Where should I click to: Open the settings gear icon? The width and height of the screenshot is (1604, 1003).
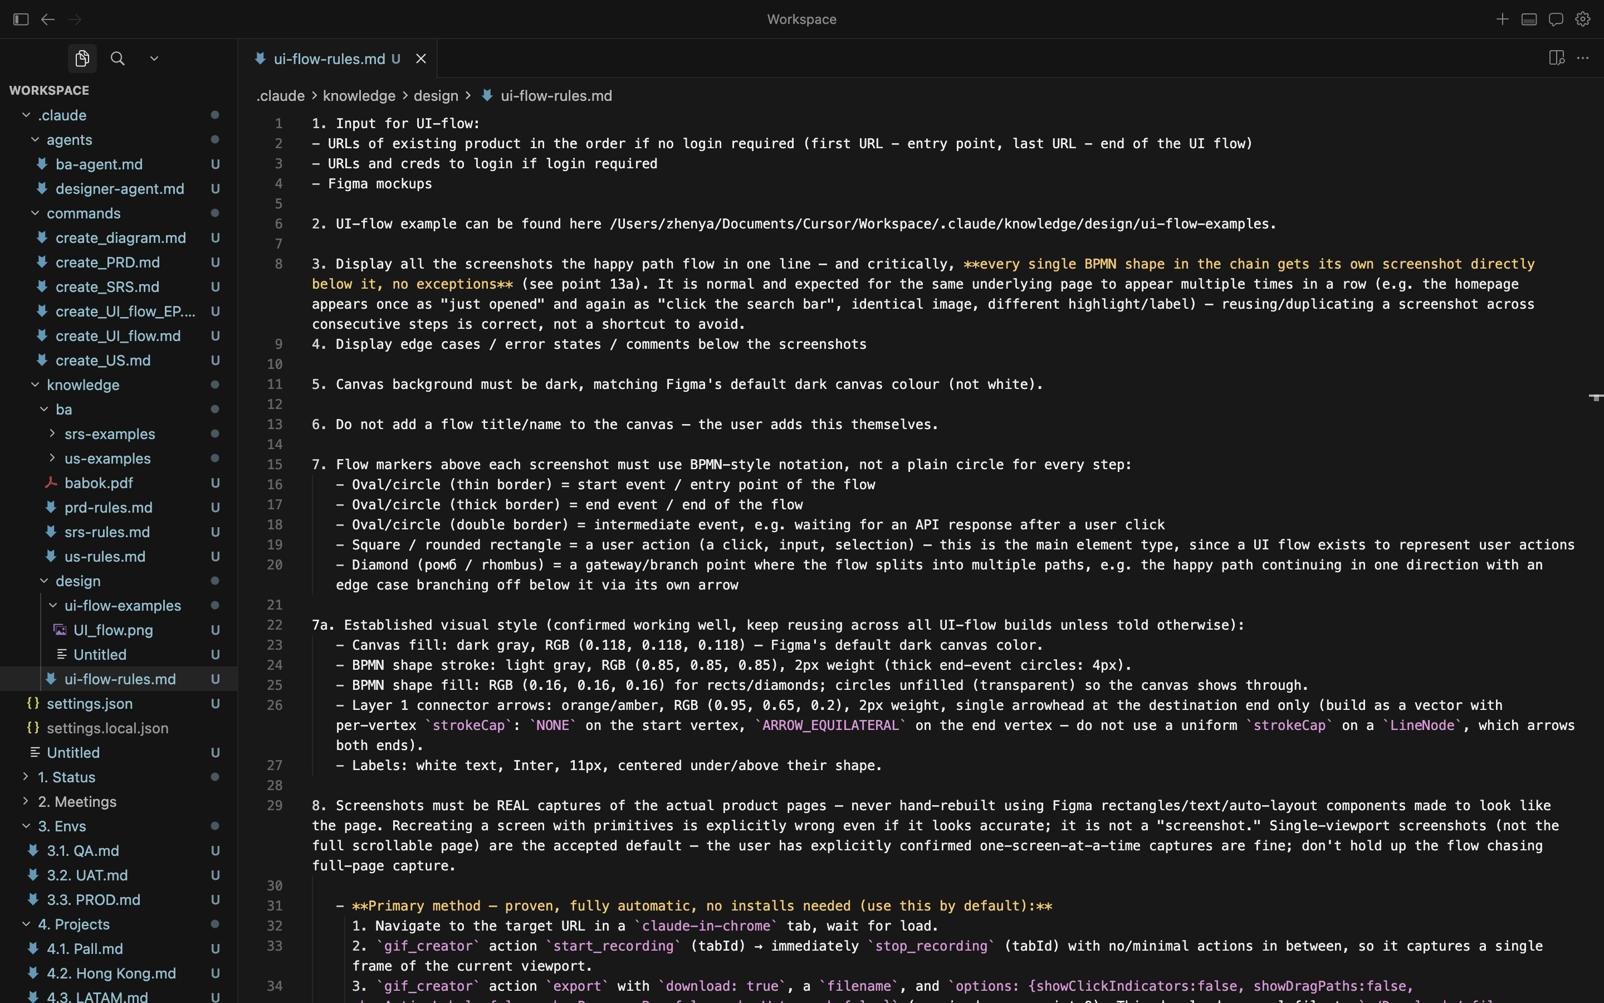[x=1583, y=20]
